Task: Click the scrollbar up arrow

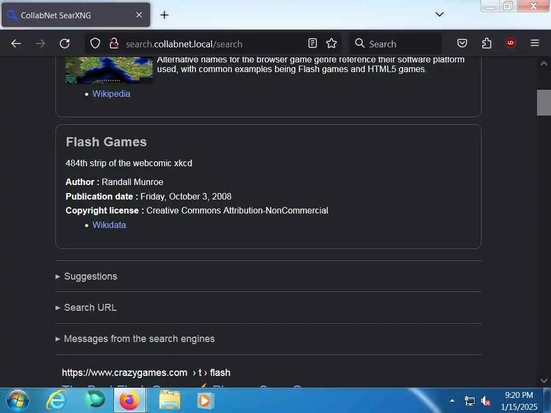Action: click(x=543, y=63)
